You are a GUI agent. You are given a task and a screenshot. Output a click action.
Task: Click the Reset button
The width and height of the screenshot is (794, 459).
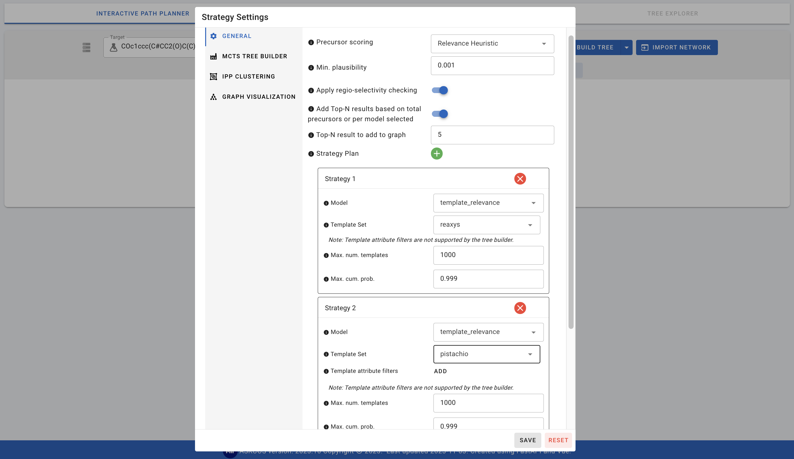(x=558, y=440)
